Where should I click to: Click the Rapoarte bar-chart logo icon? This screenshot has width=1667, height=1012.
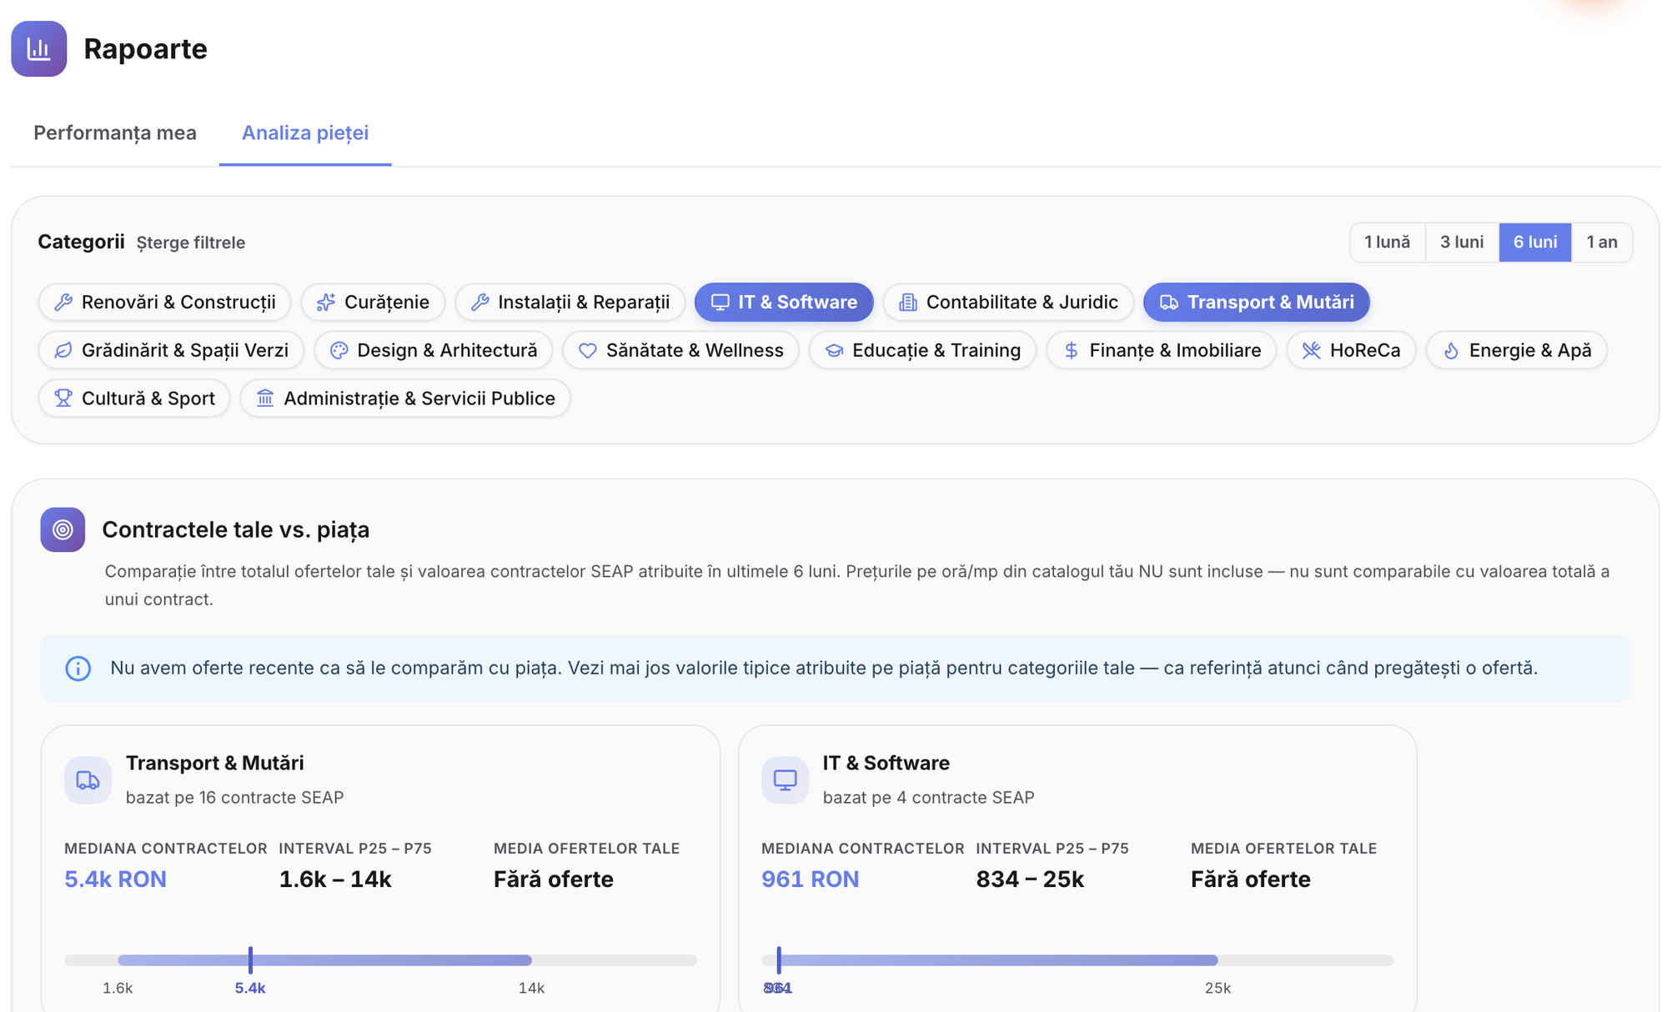click(x=38, y=48)
